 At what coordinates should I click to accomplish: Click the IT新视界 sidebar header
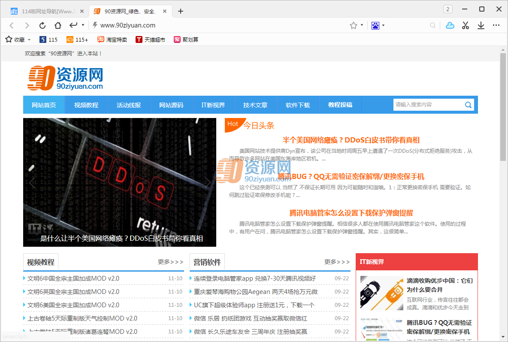coord(417,262)
